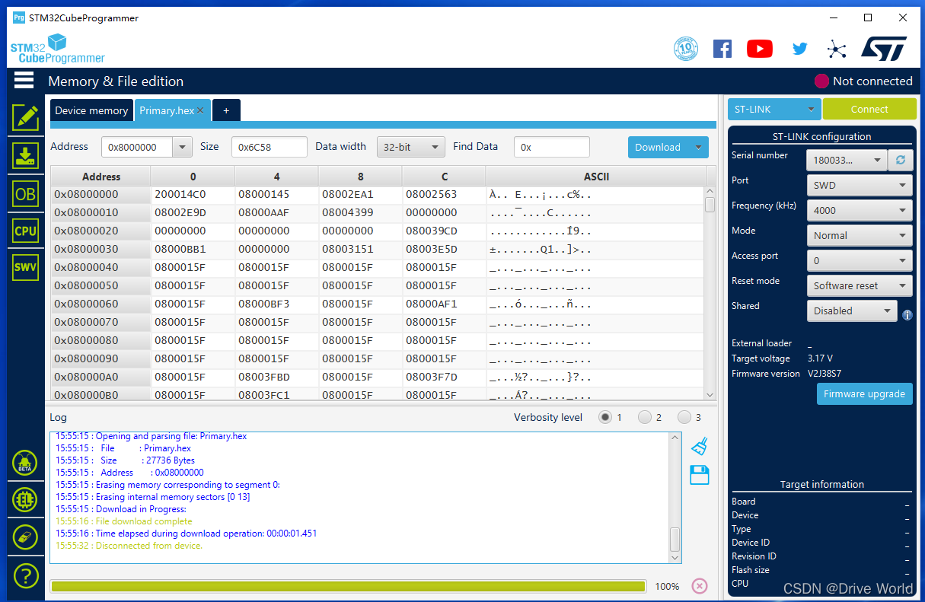
Task: Open the Access port dropdown
Action: coord(860,260)
